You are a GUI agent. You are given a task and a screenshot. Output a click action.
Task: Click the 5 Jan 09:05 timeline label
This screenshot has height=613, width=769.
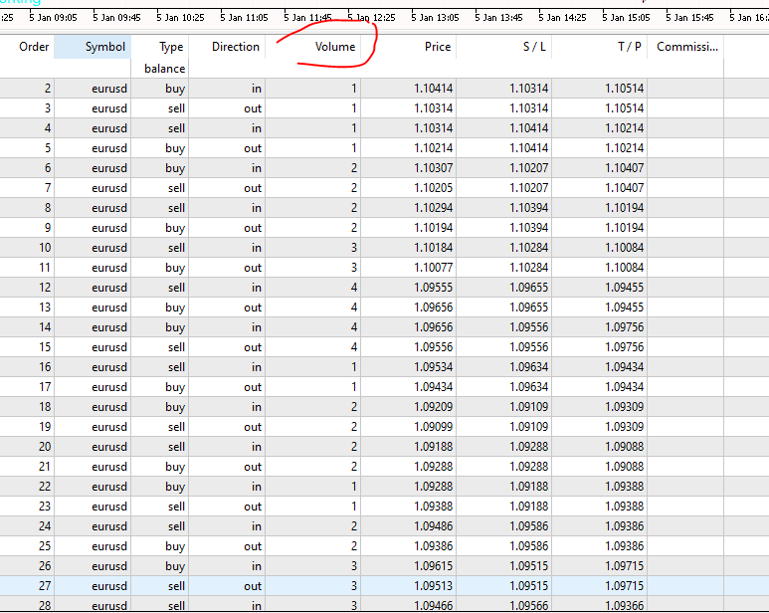pos(53,18)
